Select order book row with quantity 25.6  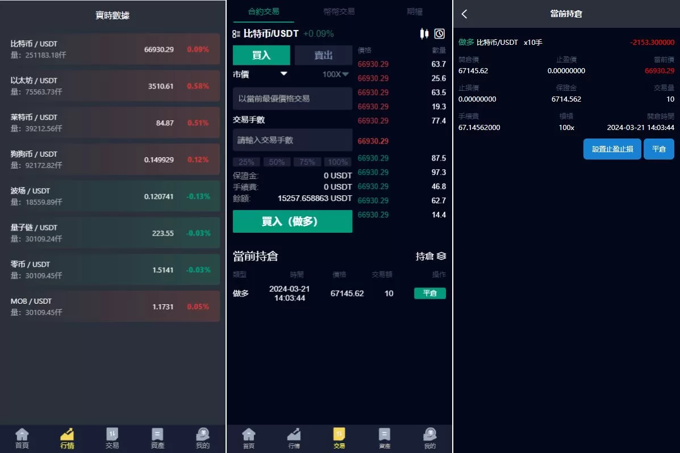pyautogui.click(x=402, y=78)
